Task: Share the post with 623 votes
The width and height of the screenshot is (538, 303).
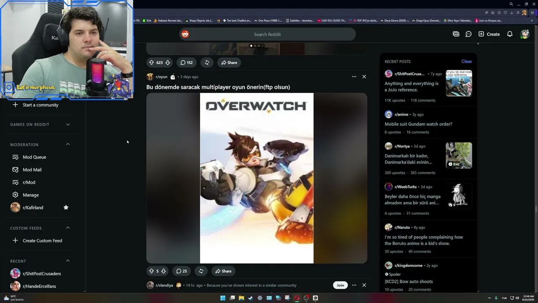Action: pos(229,63)
